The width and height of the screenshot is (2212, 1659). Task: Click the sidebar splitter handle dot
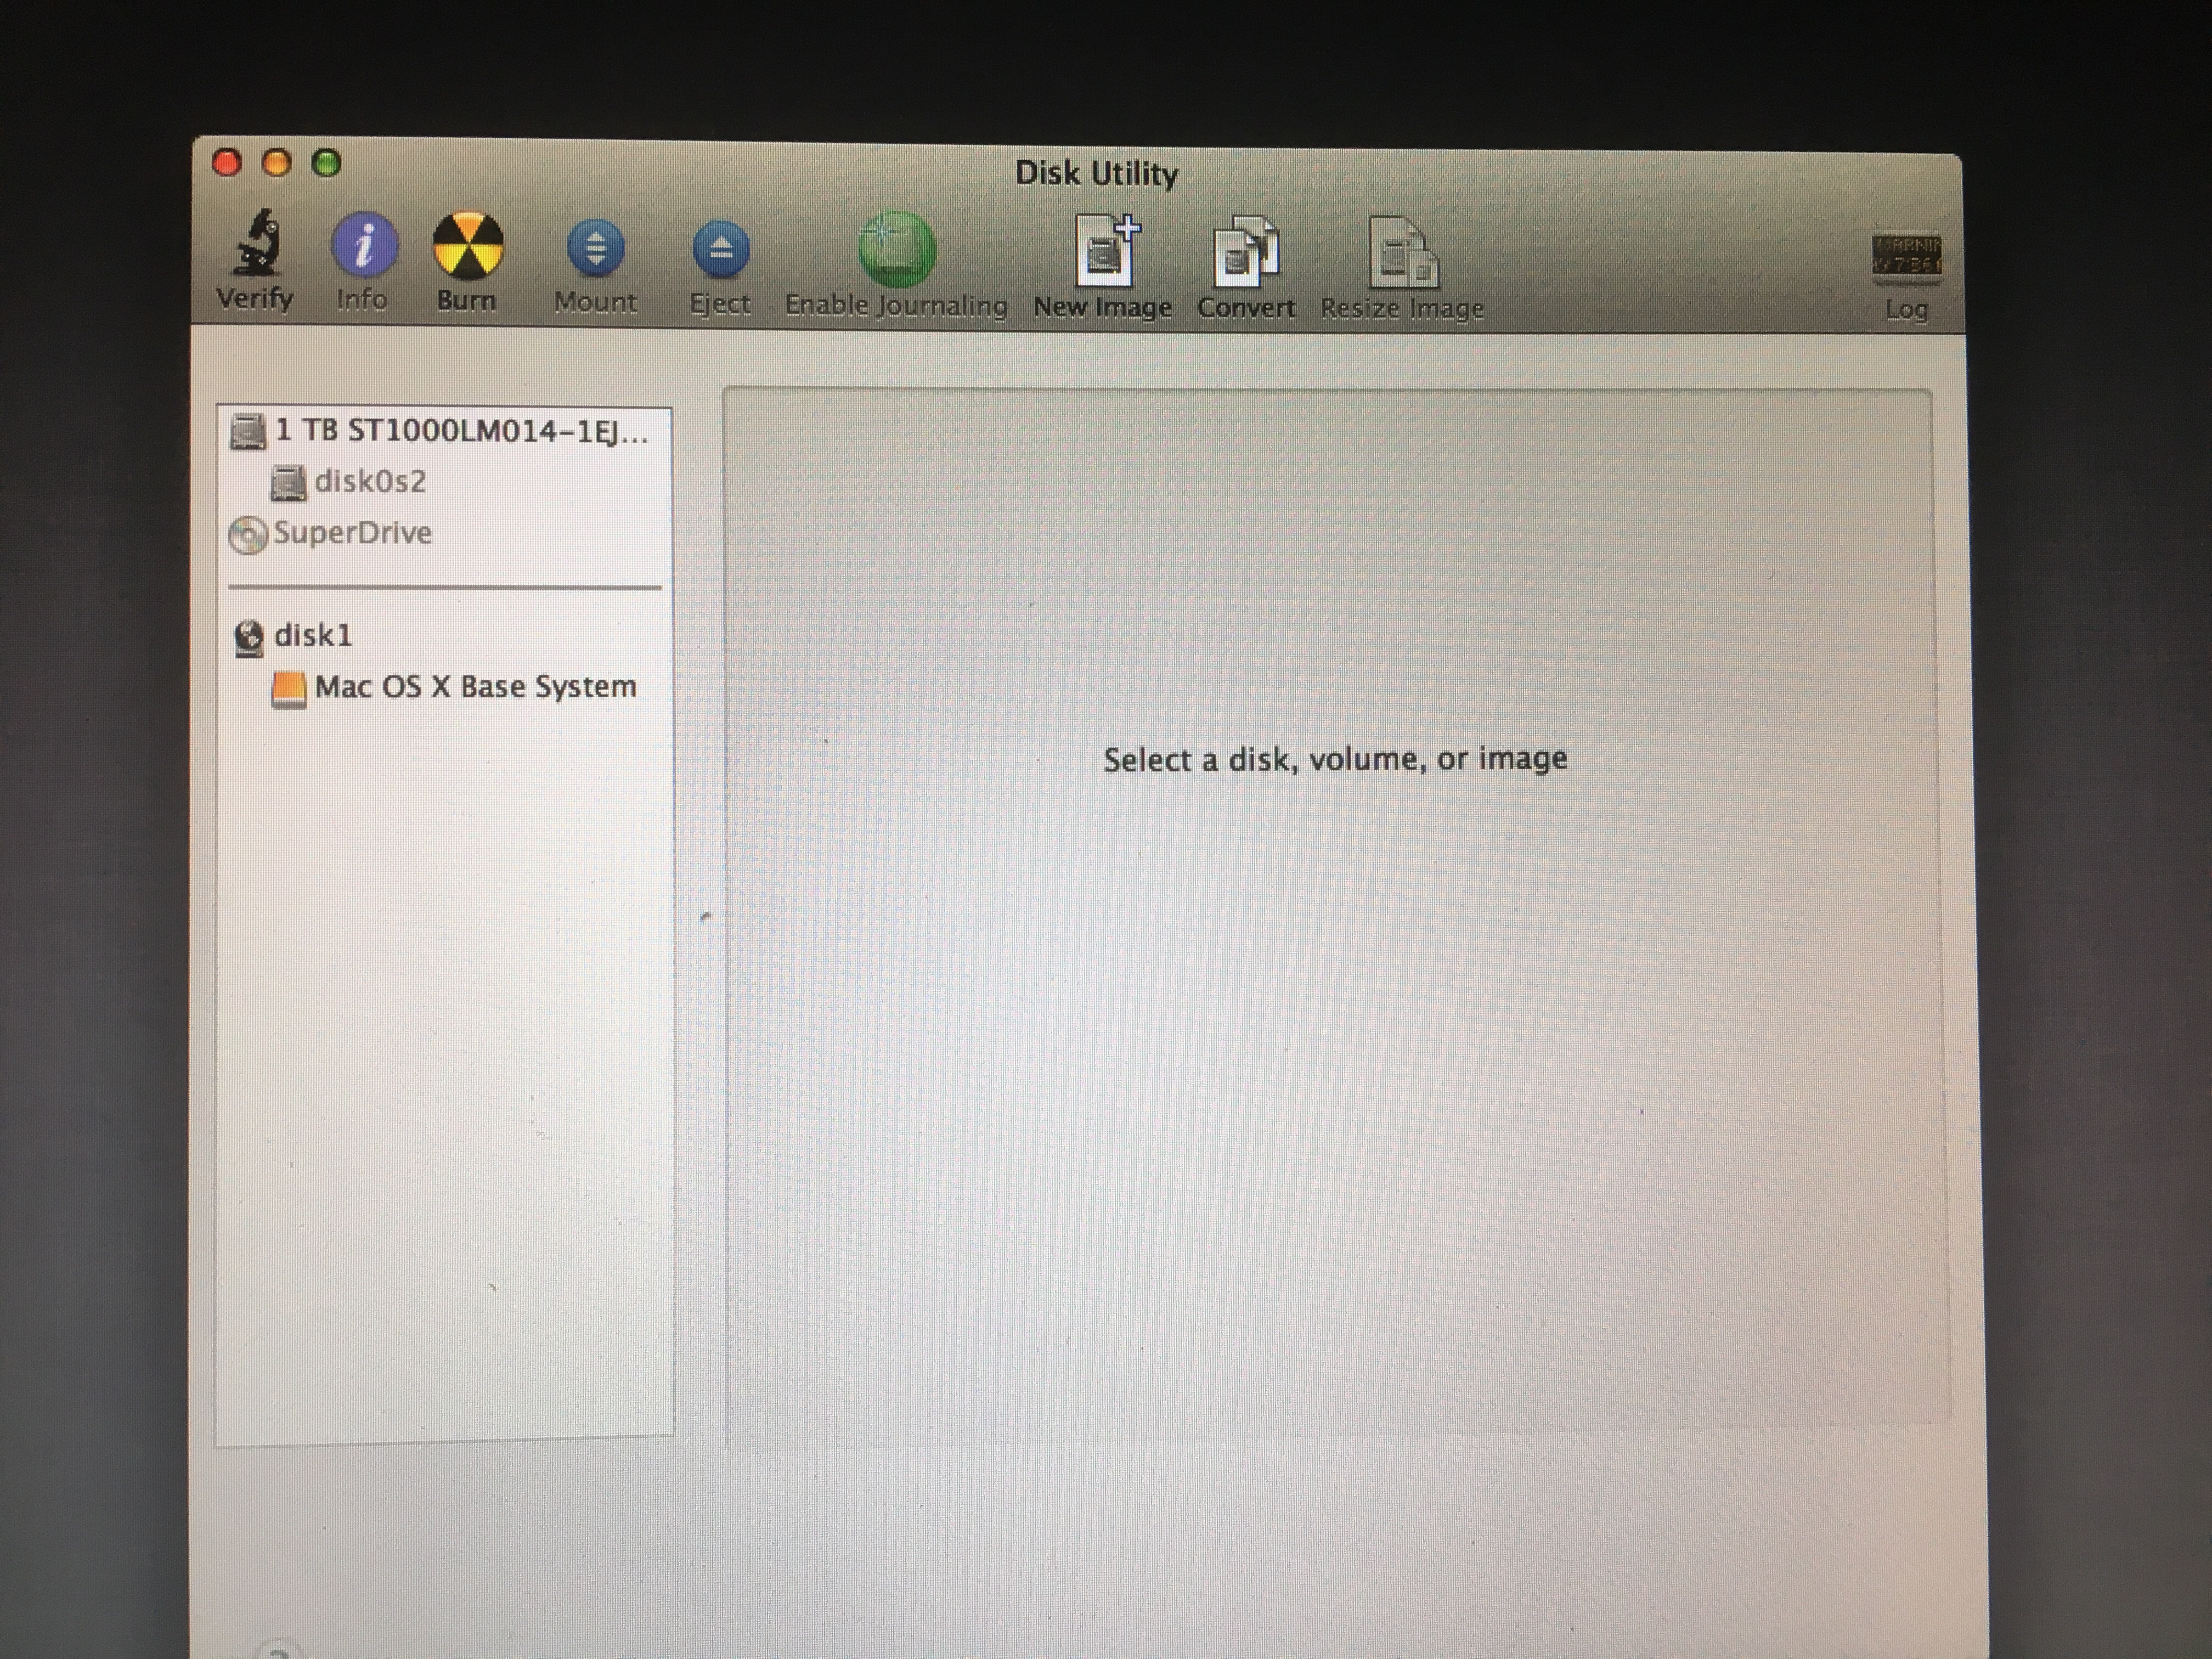click(x=705, y=915)
